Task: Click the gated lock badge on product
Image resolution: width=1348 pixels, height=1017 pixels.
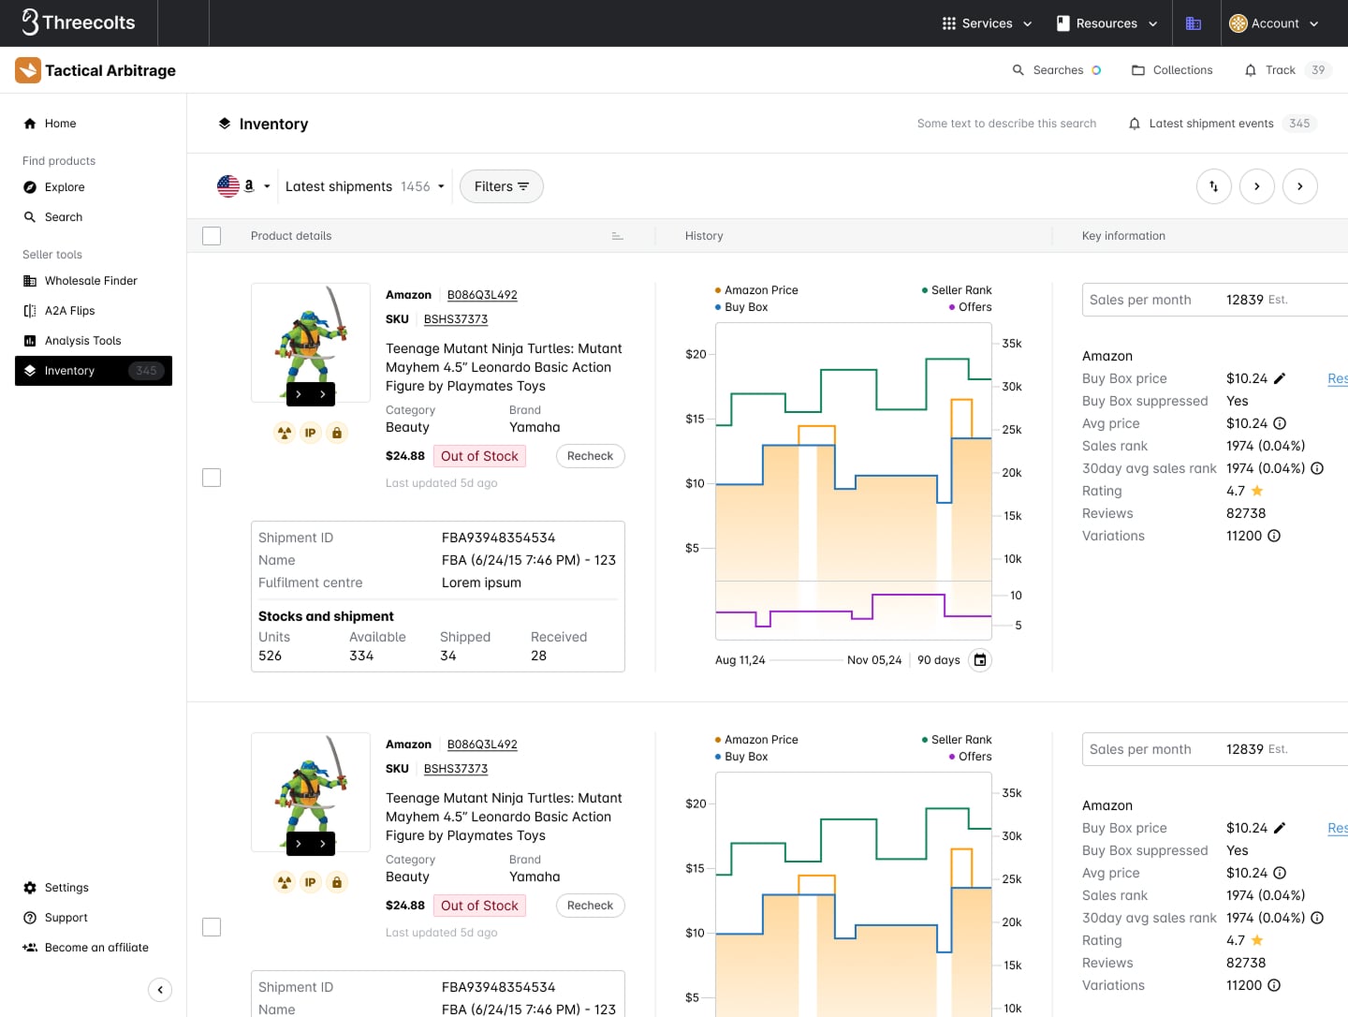Action: tap(336, 432)
